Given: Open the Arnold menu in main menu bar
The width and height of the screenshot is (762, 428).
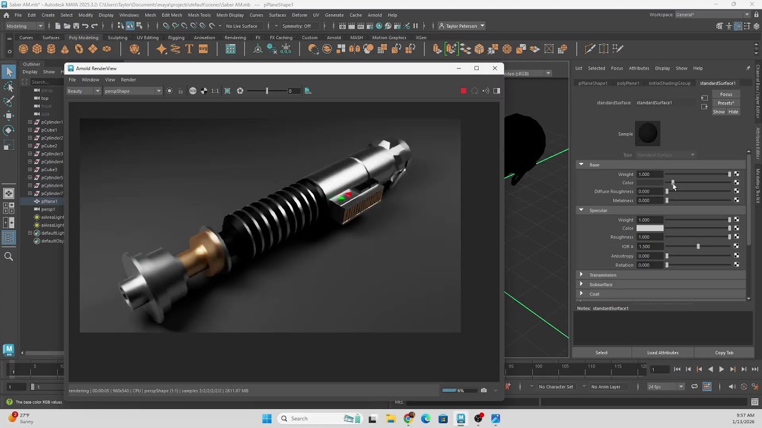Looking at the screenshot, I should [375, 15].
